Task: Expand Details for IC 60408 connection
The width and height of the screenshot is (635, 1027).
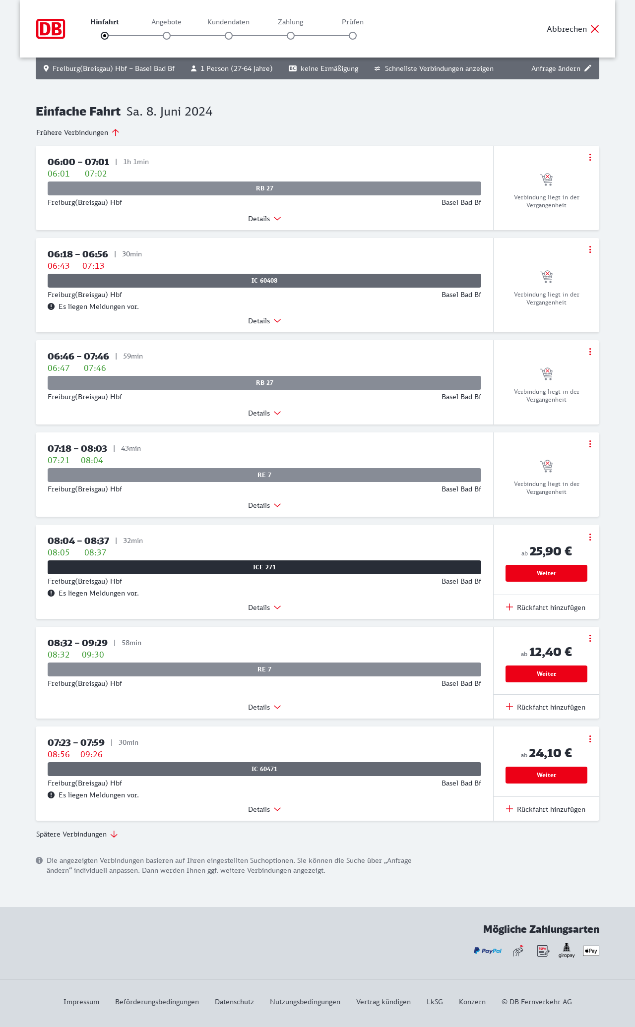Action: pos(264,321)
